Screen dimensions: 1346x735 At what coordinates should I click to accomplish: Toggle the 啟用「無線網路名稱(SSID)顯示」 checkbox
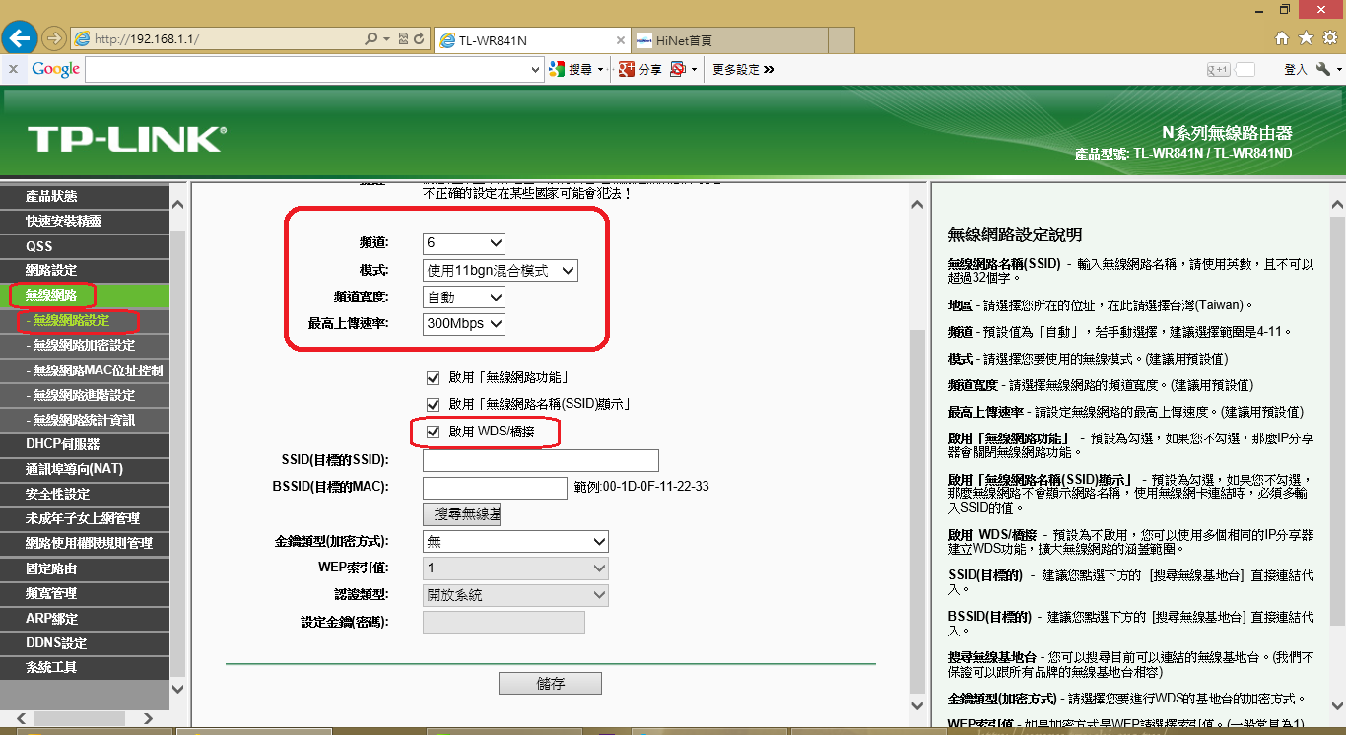pos(433,404)
